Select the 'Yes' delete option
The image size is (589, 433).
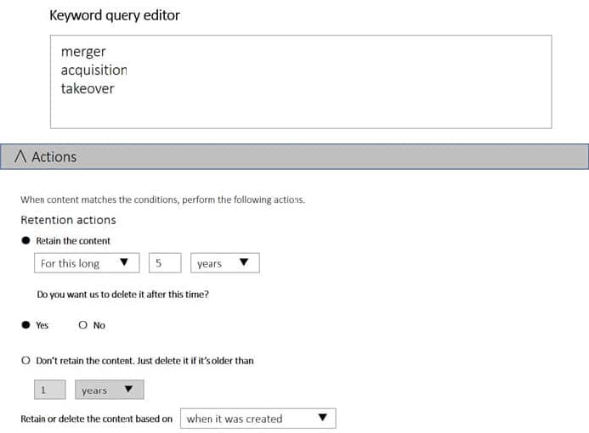pos(25,325)
